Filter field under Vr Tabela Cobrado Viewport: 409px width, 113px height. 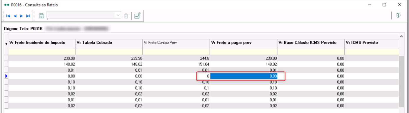(x=109, y=52)
